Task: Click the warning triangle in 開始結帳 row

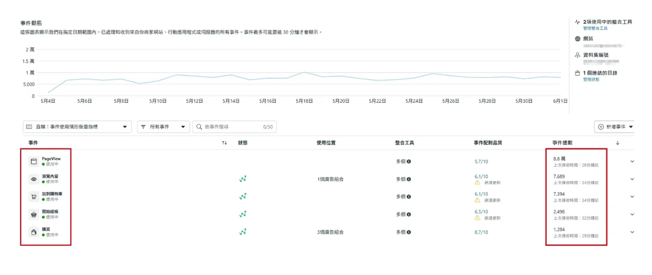Action: [478, 218]
